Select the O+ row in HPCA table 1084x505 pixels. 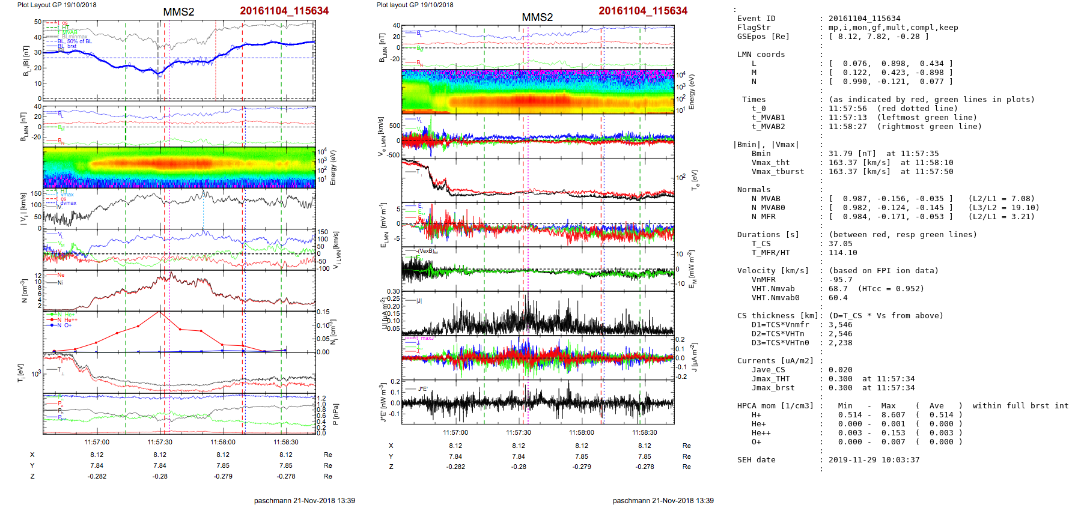tap(756, 442)
